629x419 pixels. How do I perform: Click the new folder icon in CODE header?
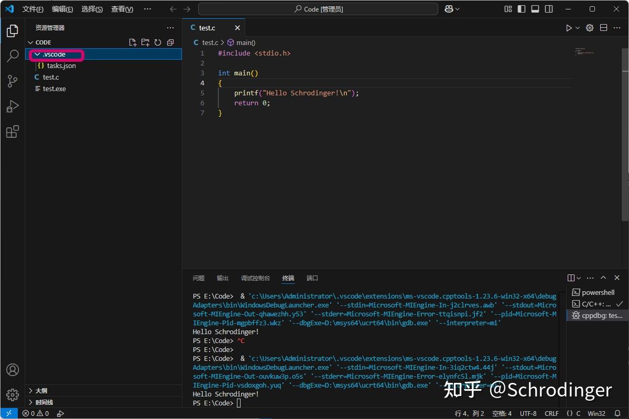145,42
